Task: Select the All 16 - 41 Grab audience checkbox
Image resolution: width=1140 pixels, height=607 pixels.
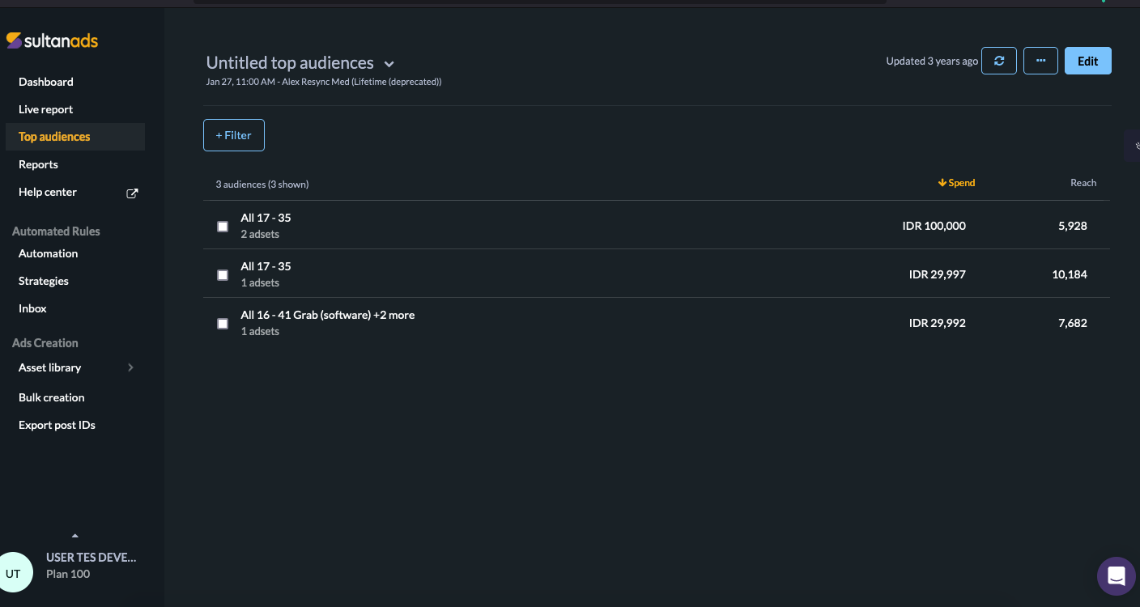Action: tap(223, 324)
